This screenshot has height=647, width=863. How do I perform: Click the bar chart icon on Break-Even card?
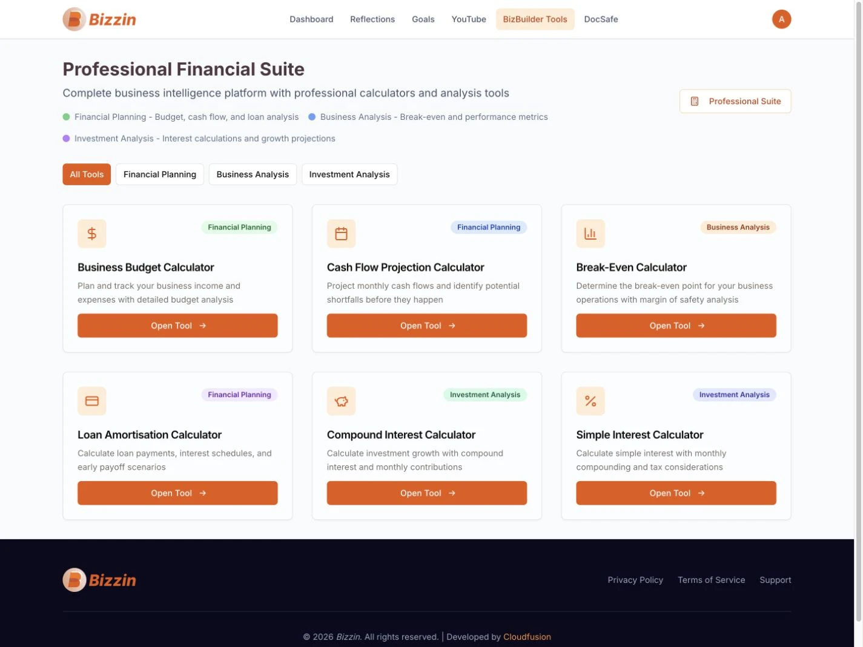point(590,234)
